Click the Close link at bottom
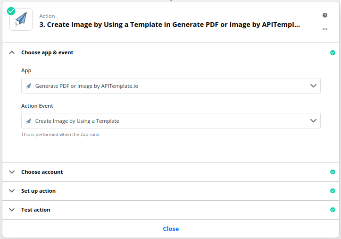This screenshot has width=341, height=239. [x=171, y=229]
